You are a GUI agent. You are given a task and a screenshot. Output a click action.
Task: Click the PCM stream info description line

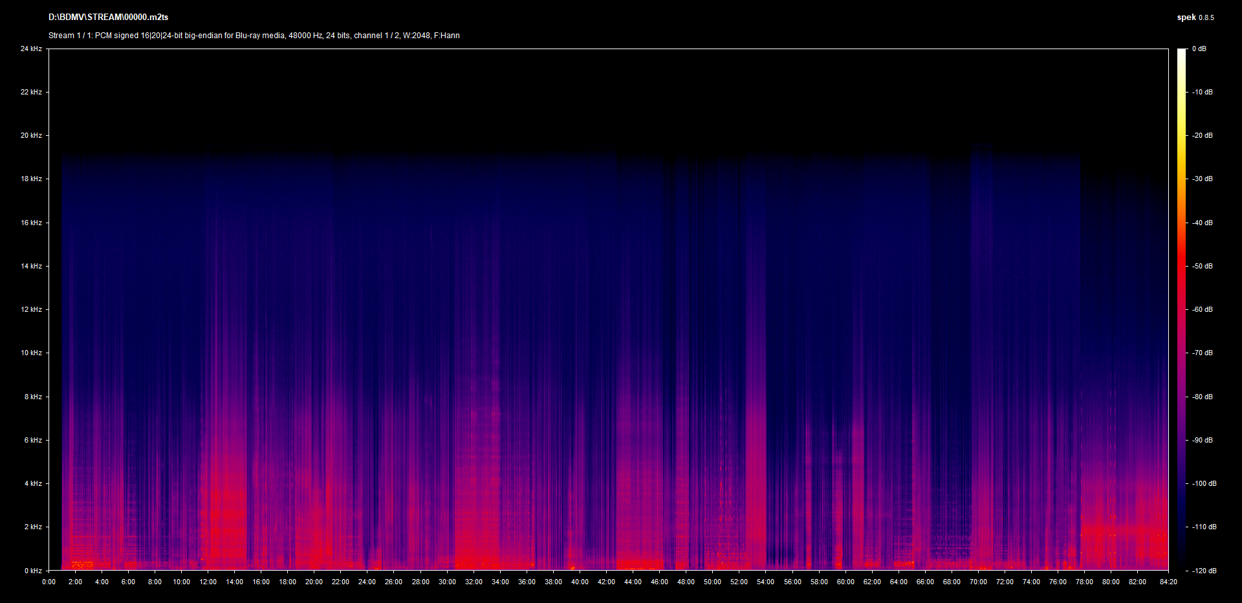[x=254, y=36]
